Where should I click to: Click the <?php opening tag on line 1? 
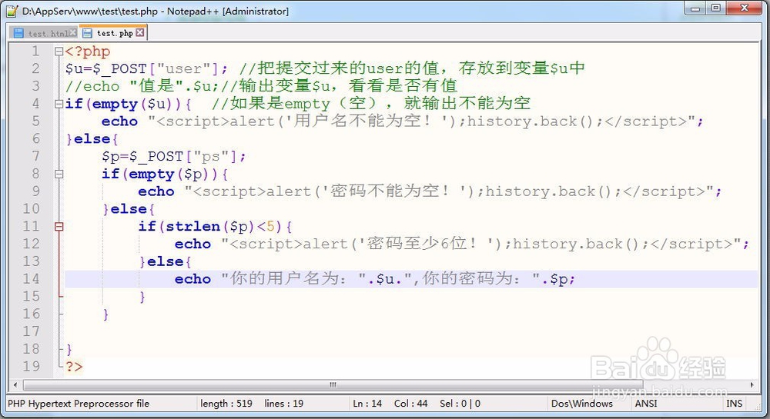(x=88, y=51)
